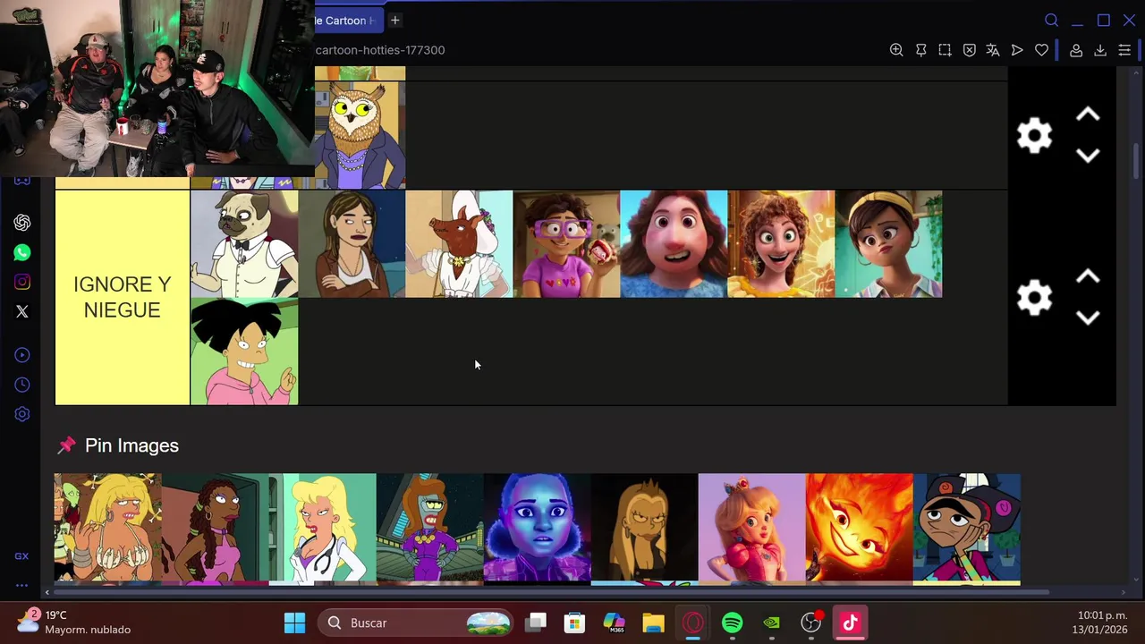The width and height of the screenshot is (1145, 644).
Task: Select the big-nosed woman in blue thumbnail
Action: pyautogui.click(x=674, y=243)
